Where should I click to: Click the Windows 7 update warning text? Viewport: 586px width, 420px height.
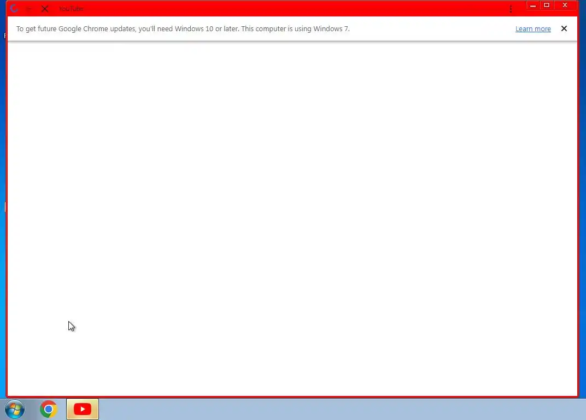click(183, 29)
